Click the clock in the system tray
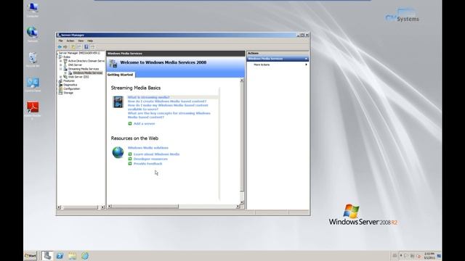This screenshot has height=261, width=465. pyautogui.click(x=429, y=256)
